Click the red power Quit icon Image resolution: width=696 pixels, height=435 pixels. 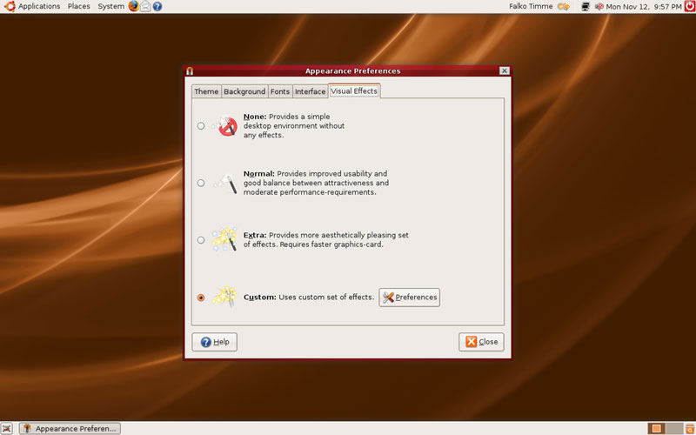[x=689, y=6]
